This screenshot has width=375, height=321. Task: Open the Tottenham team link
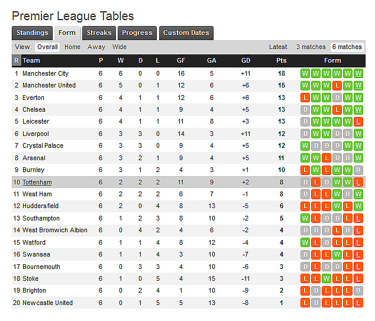coord(37,182)
